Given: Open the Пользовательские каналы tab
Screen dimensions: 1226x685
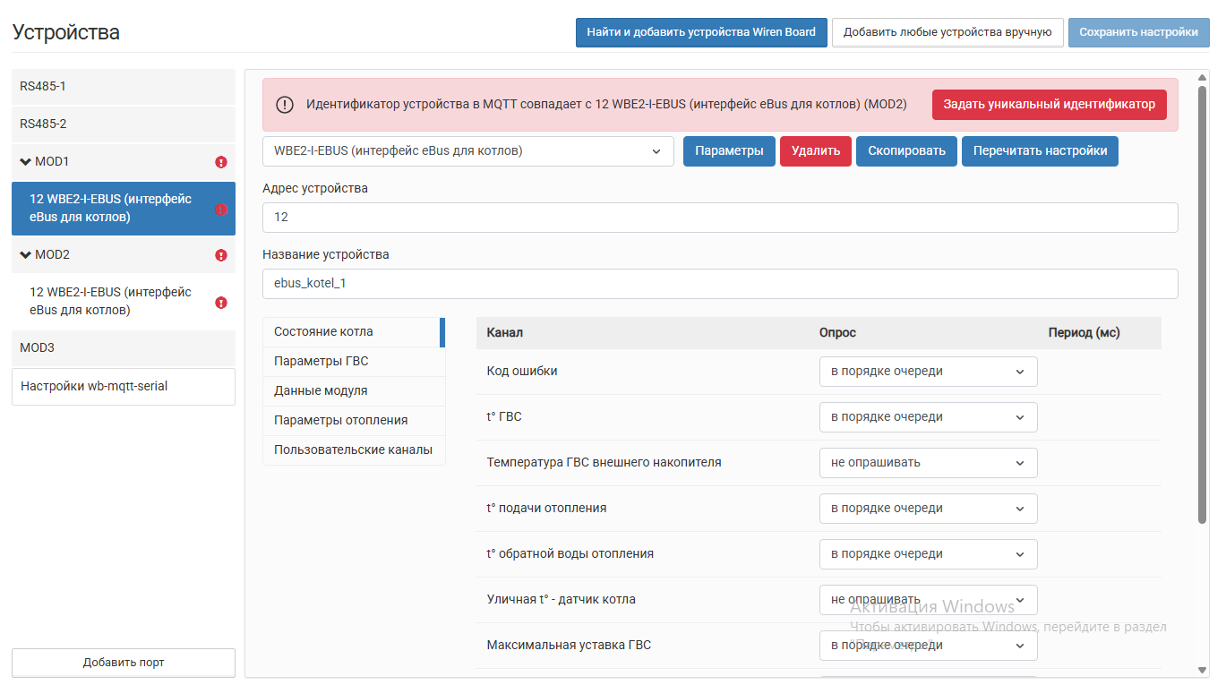Looking at the screenshot, I should coord(354,450).
